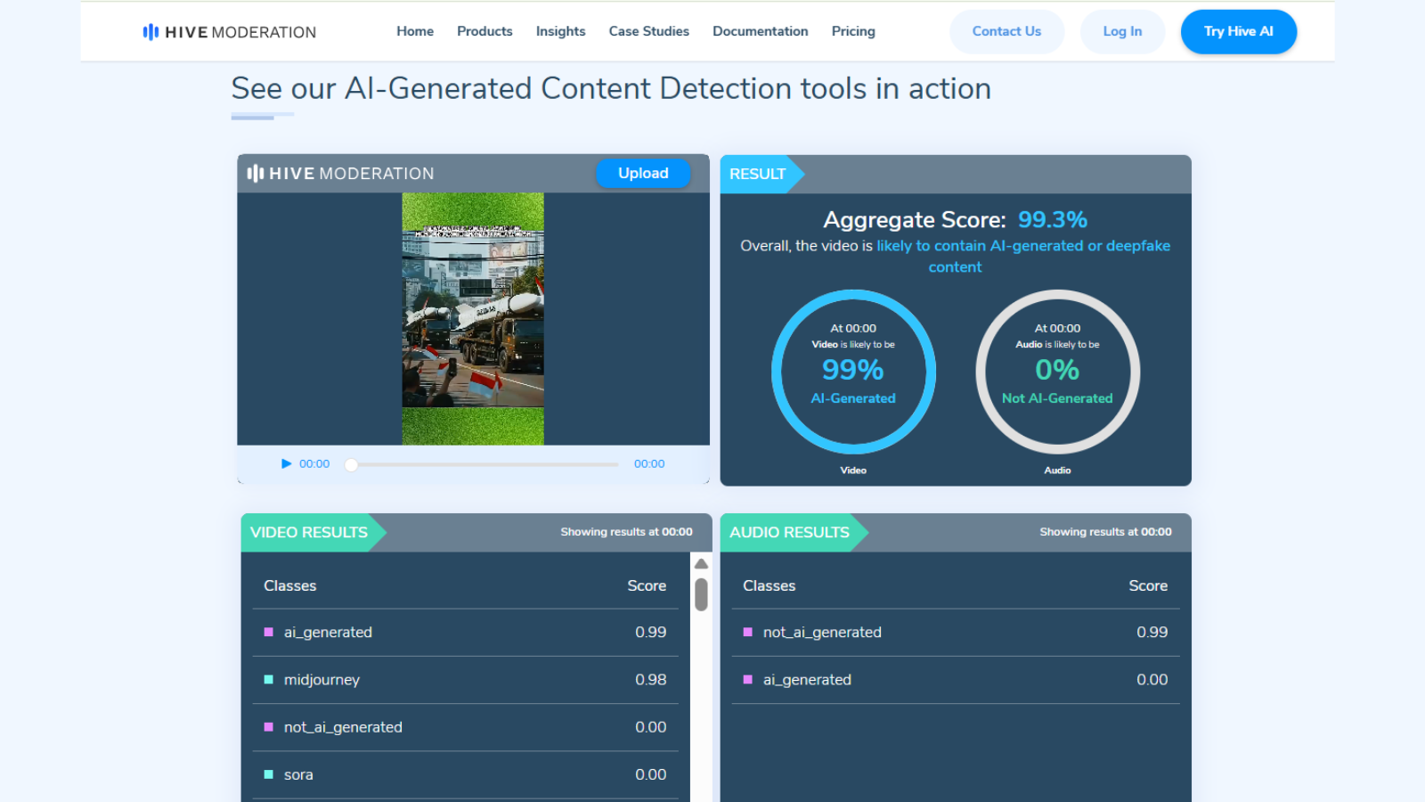Click the video 'Showing results at 00:00' label
Image resolution: width=1425 pixels, height=802 pixels.
pos(626,532)
